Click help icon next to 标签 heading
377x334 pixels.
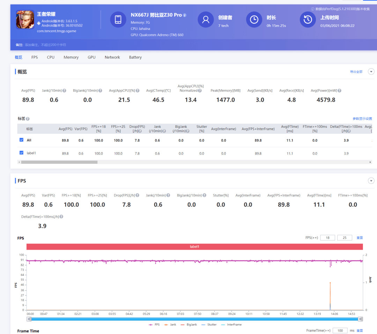pos(28,119)
